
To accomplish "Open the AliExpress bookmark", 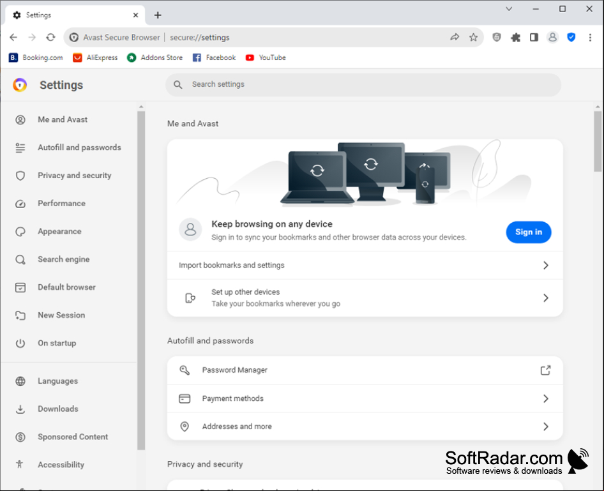I will [x=95, y=57].
